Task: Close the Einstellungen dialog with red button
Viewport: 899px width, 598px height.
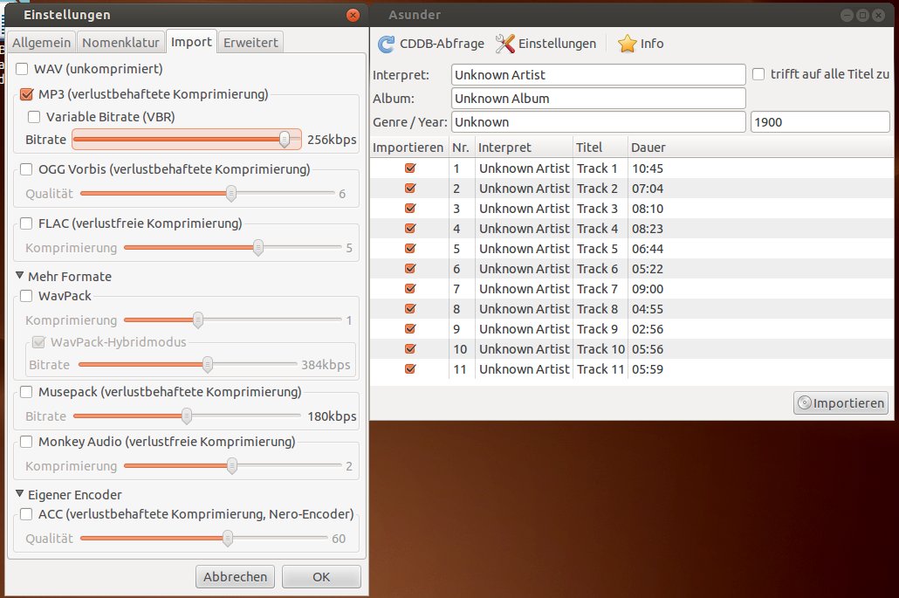Action: coord(353,15)
